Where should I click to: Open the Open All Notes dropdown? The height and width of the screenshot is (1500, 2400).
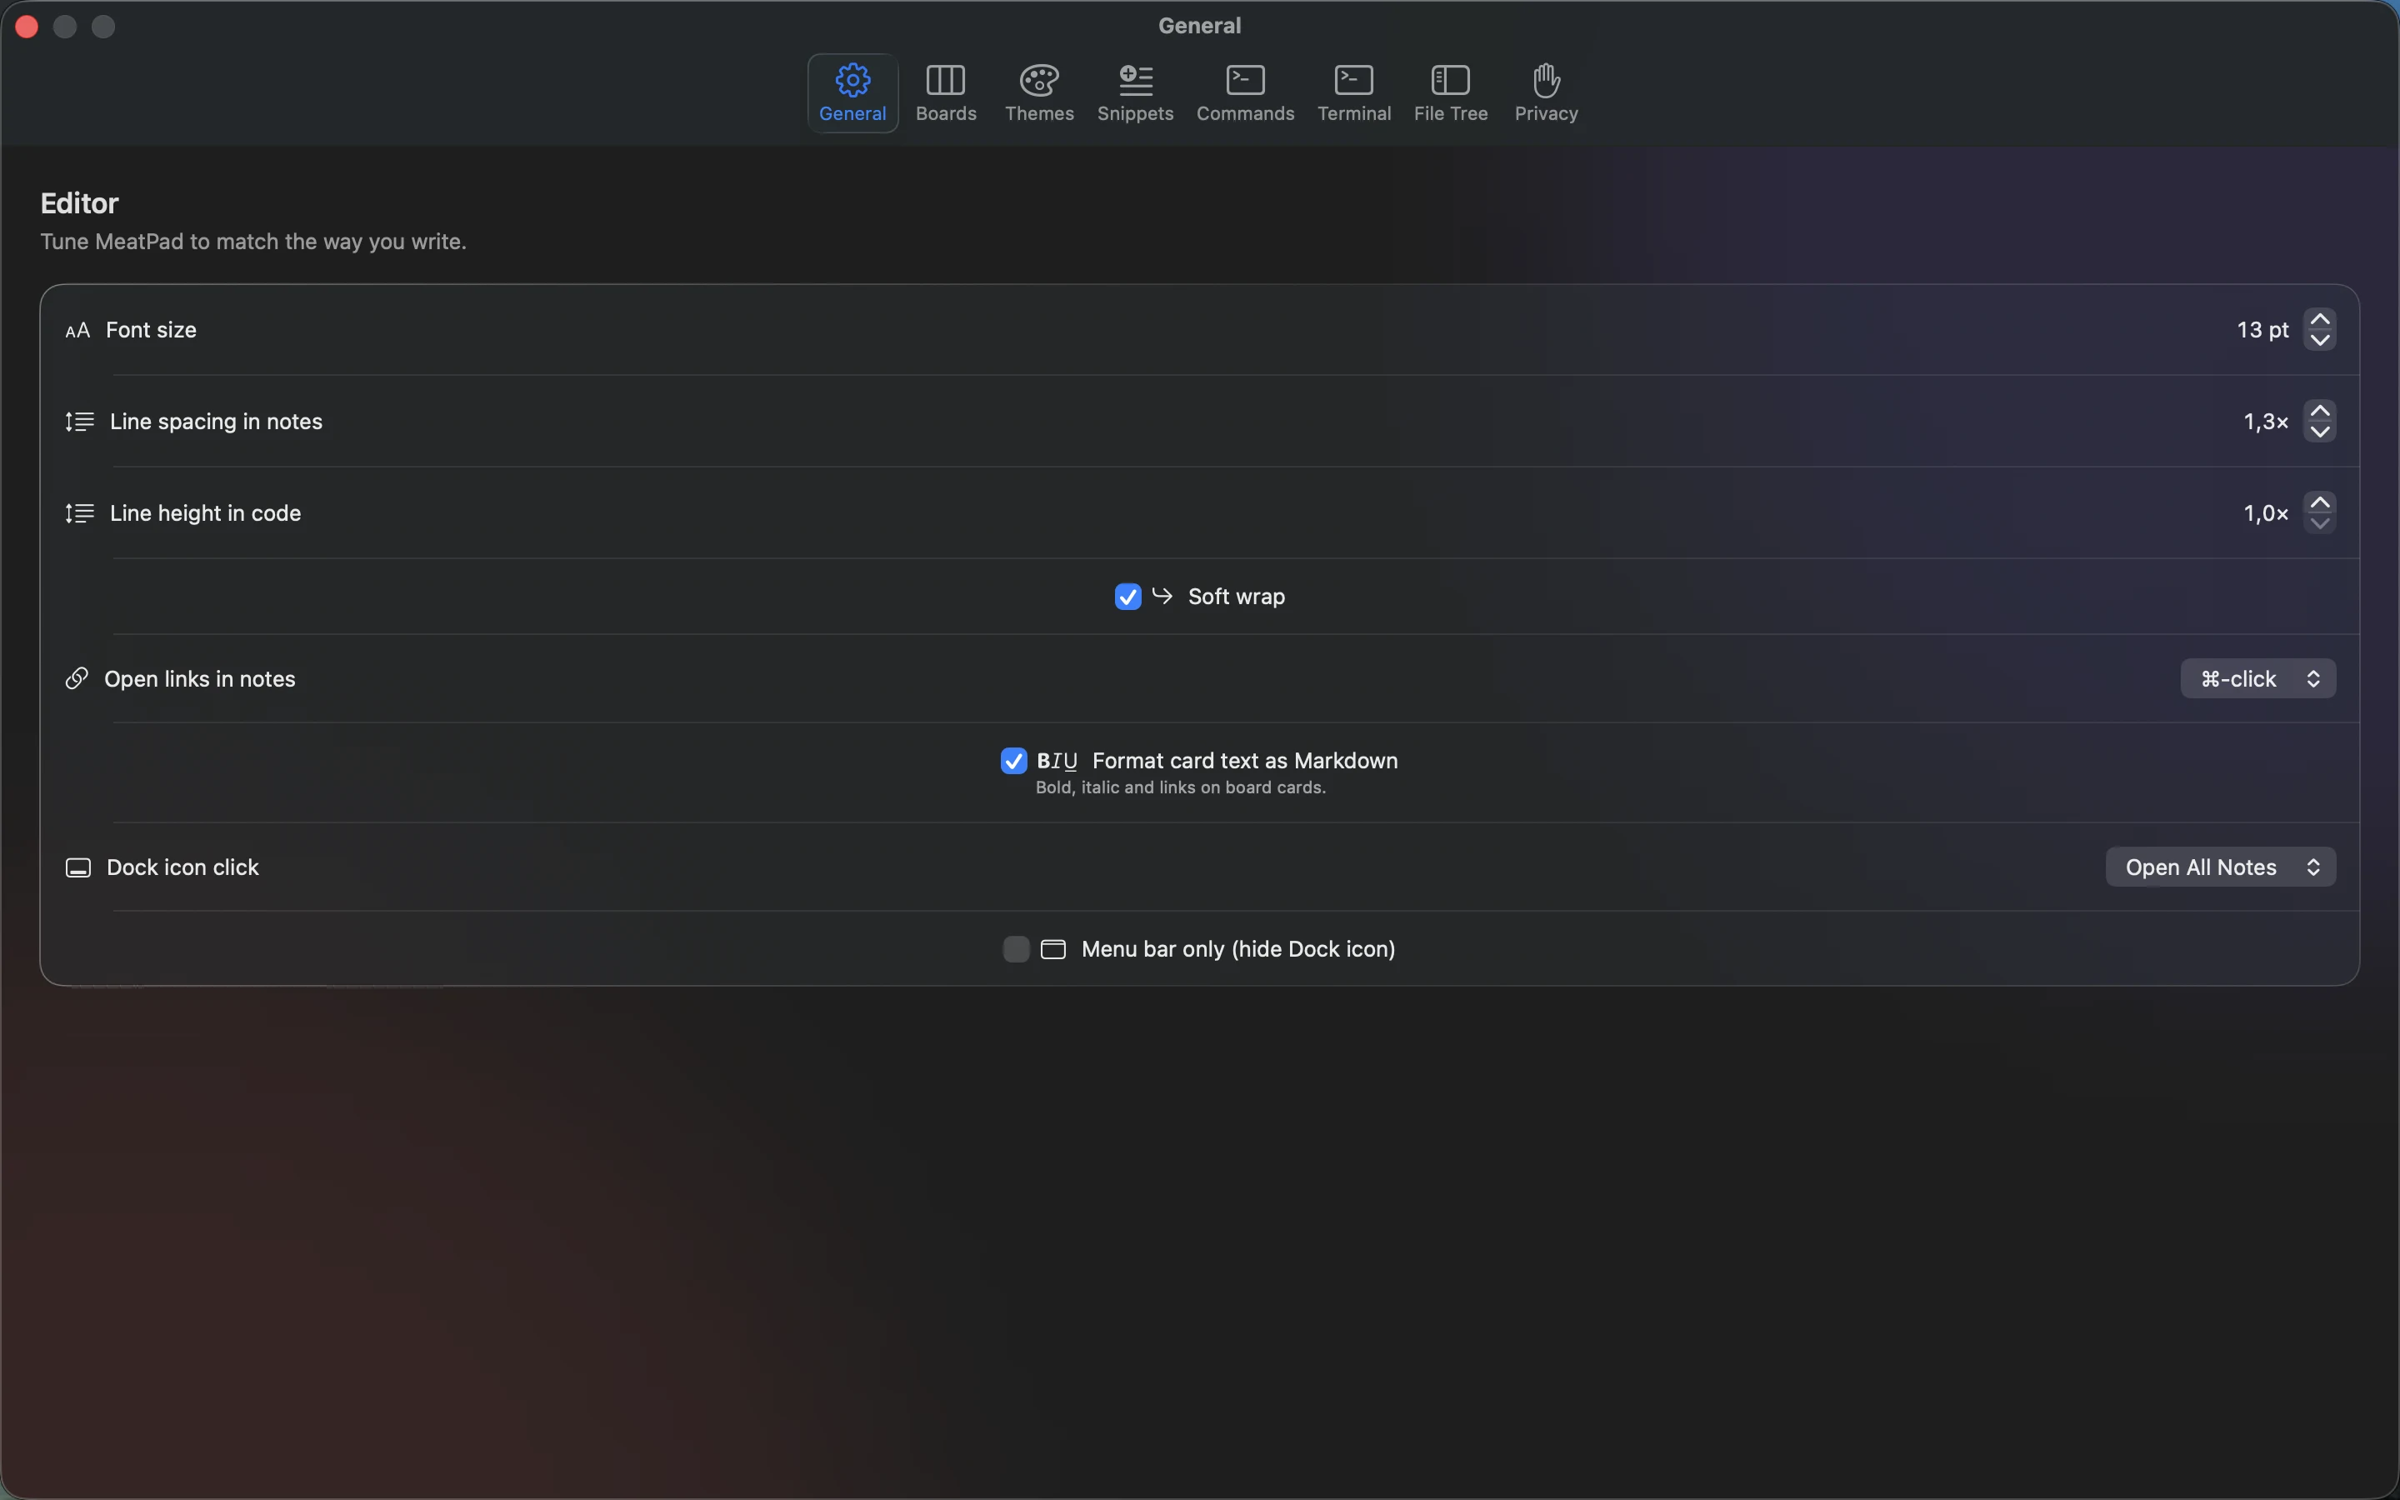point(2219,867)
